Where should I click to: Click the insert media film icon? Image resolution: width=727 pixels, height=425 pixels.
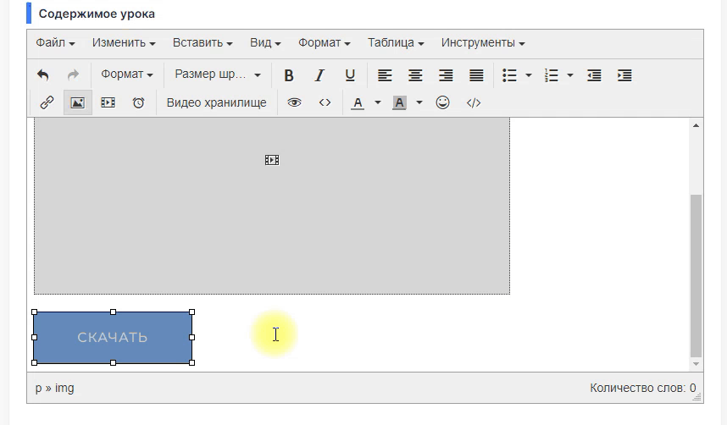(108, 102)
